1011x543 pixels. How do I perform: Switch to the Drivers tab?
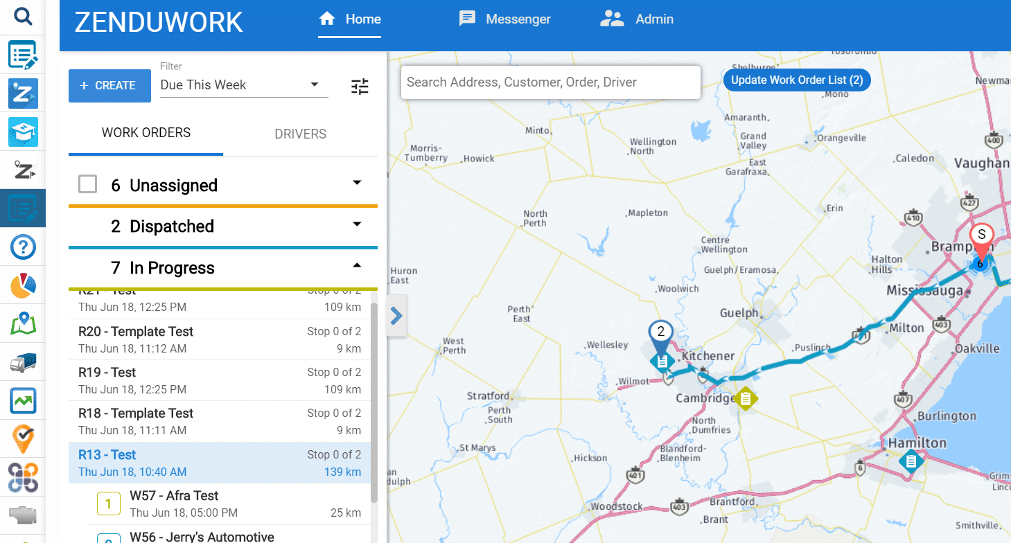(300, 134)
